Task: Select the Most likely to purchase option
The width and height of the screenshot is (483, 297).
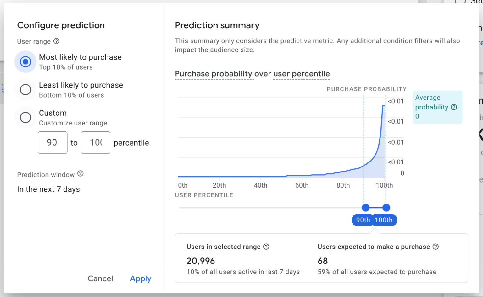Action: [25, 61]
